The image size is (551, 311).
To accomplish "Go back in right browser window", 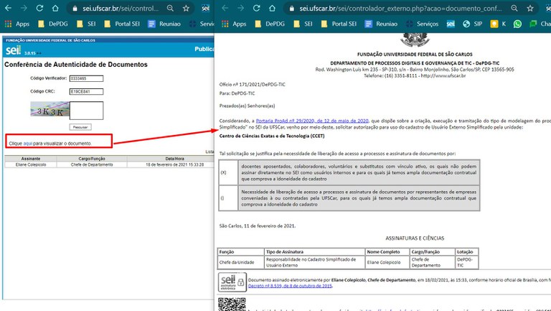I will [225, 8].
